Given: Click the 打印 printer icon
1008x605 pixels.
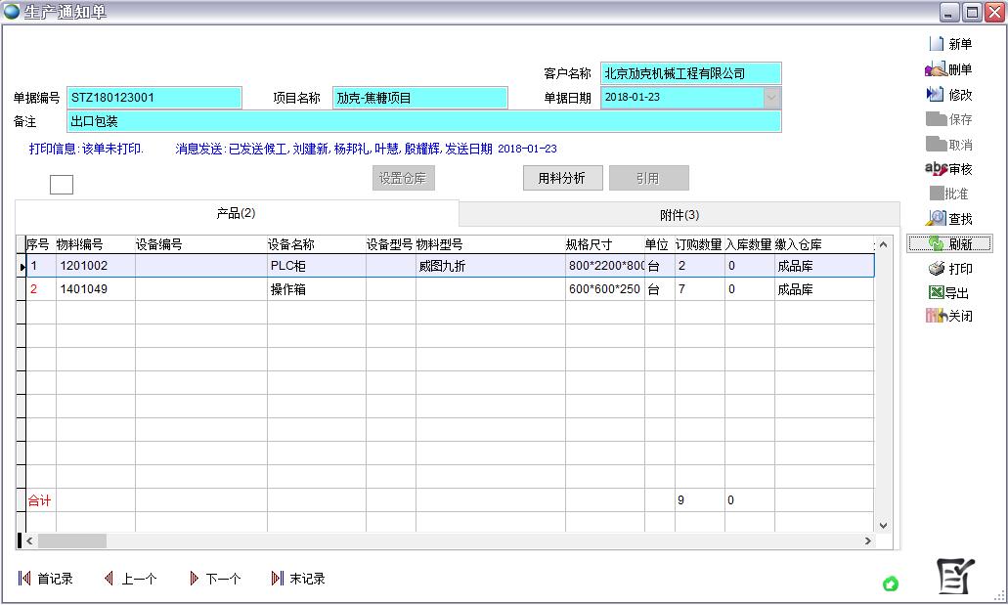Looking at the screenshot, I should tap(950, 269).
